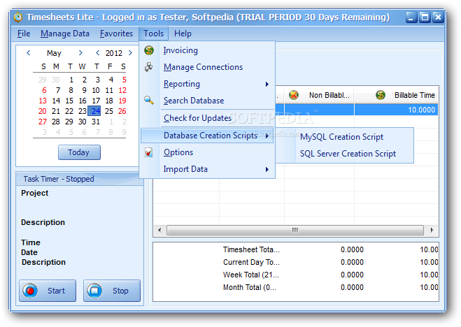Click the 10.0000 billable time cell
Image resolution: width=461 pixels, height=327 pixels.
coord(397,110)
